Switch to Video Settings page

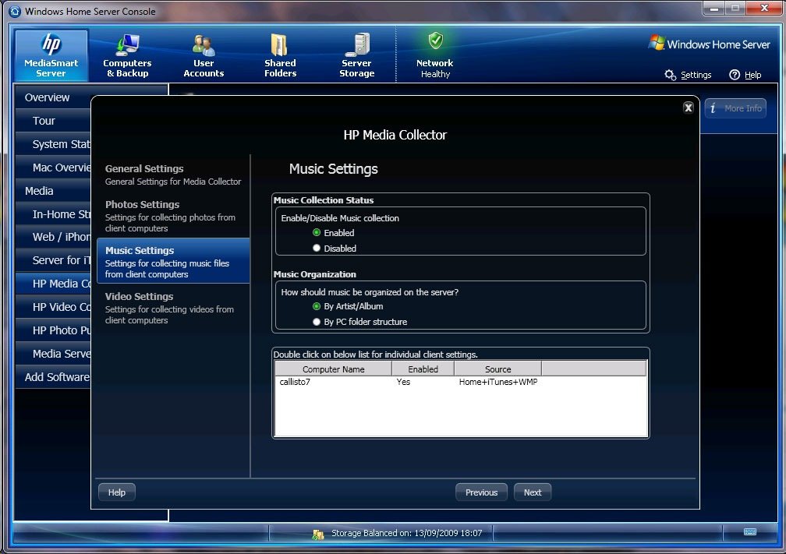(x=173, y=308)
